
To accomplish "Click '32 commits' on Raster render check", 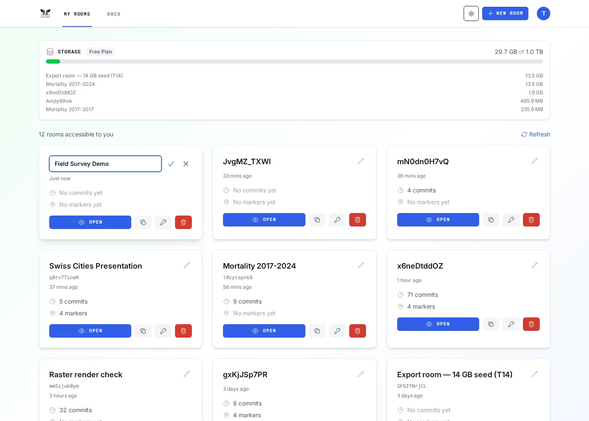I will click(x=75, y=410).
